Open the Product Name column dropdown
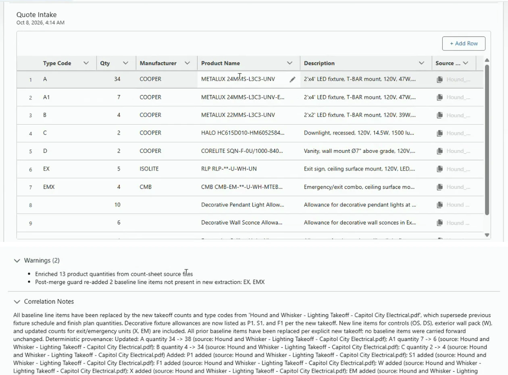The width and height of the screenshot is (508, 375). pos(289,63)
